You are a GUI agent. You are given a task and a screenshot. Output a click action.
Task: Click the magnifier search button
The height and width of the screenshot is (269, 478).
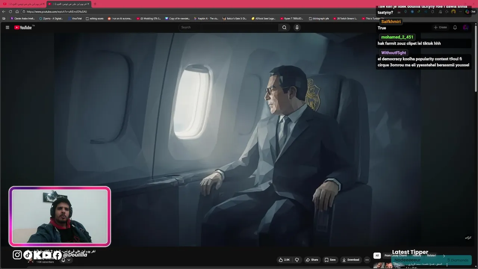click(284, 27)
